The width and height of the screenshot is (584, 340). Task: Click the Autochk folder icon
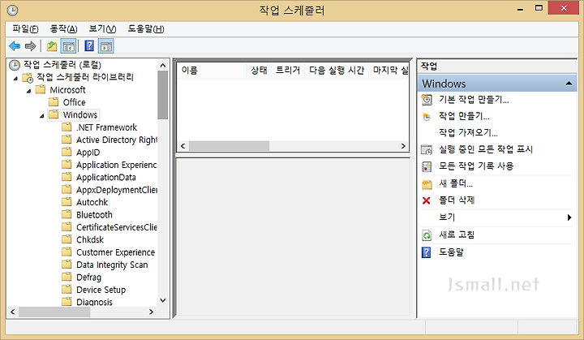67,202
